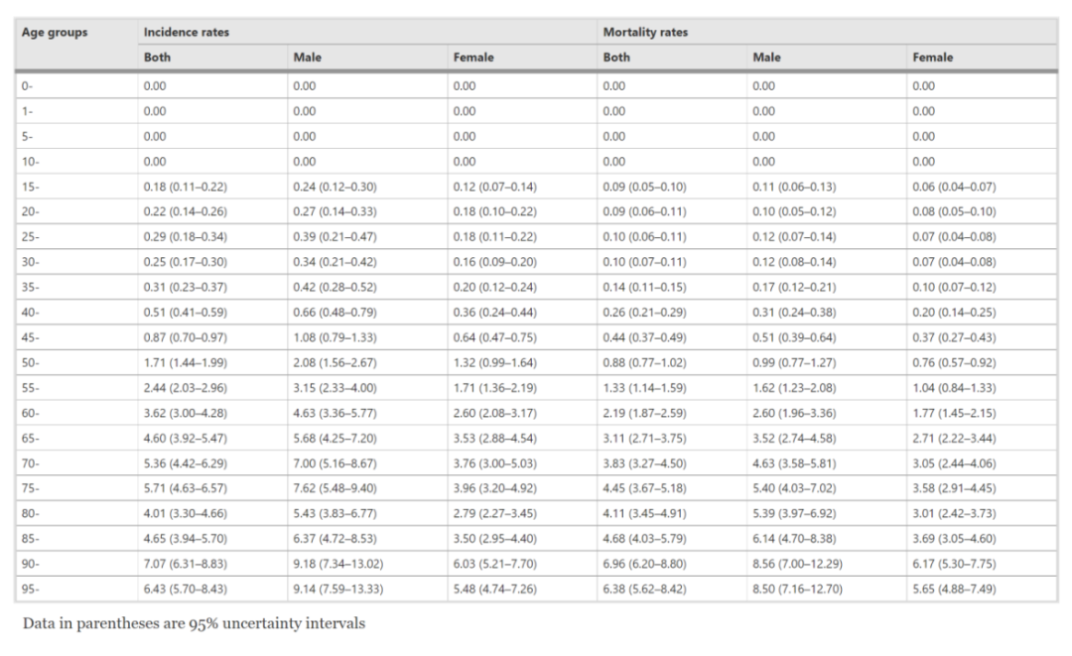Click the 95- age group row label

coord(32,590)
